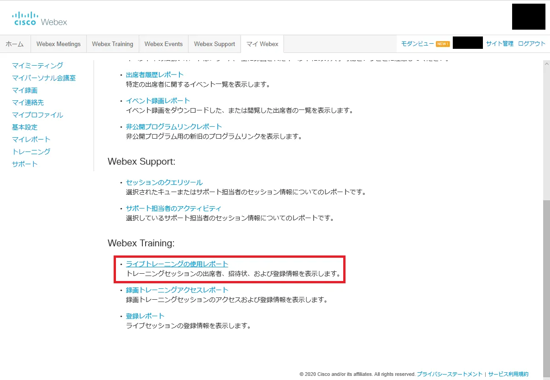Switch to the Webex Meetings tab
This screenshot has width=550, height=380.
pyautogui.click(x=58, y=44)
